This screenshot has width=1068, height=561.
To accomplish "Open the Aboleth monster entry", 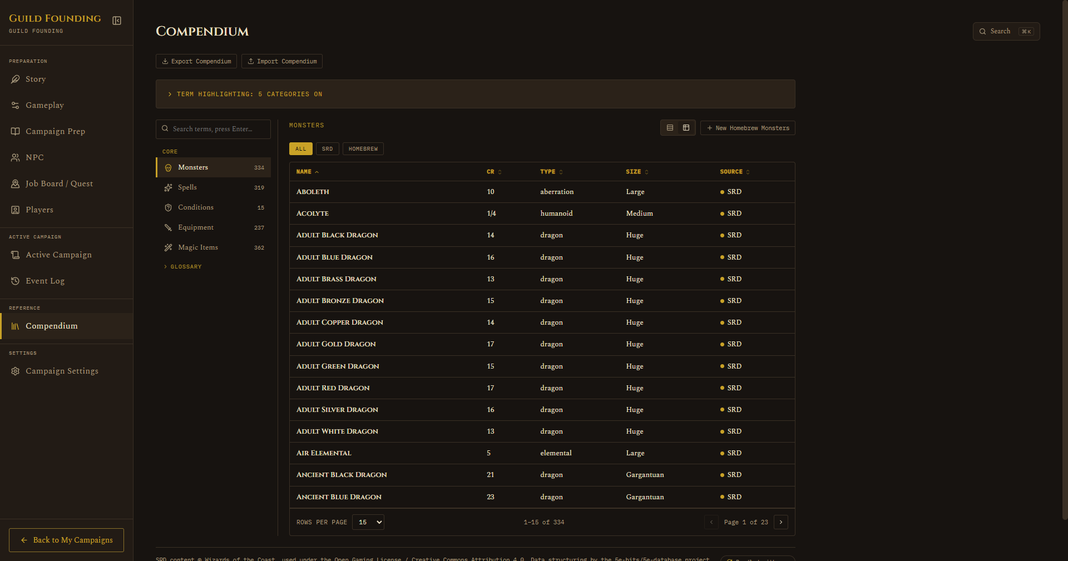I will (x=542, y=192).
